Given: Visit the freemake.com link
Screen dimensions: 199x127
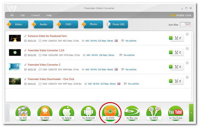Looking at the screenshot, I should 181,15.
